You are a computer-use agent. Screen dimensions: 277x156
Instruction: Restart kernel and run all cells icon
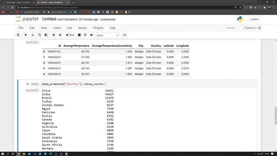91,35
